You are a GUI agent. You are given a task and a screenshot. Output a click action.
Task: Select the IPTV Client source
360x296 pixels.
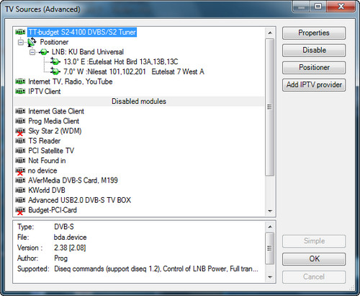click(x=45, y=92)
